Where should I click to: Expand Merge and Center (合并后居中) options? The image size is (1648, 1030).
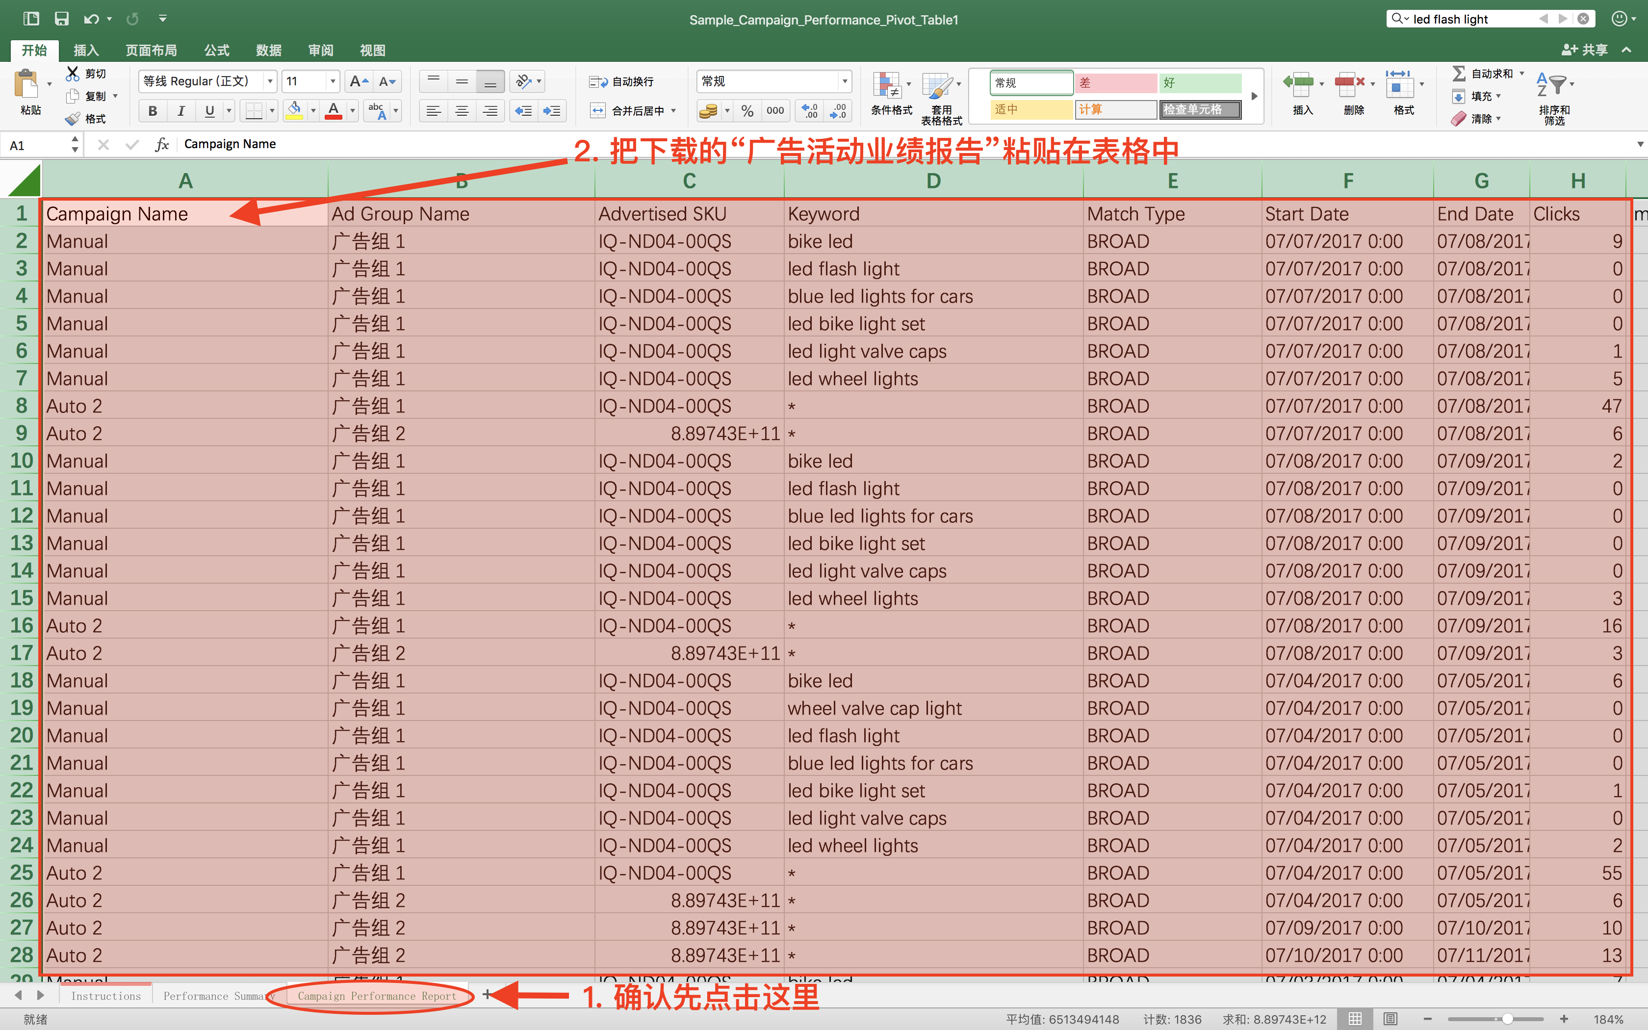(x=673, y=111)
